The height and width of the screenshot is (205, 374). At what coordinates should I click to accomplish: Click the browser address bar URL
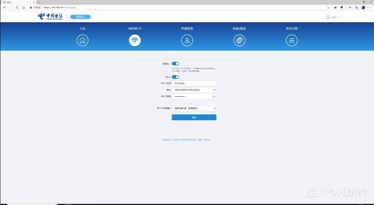coord(60,7)
